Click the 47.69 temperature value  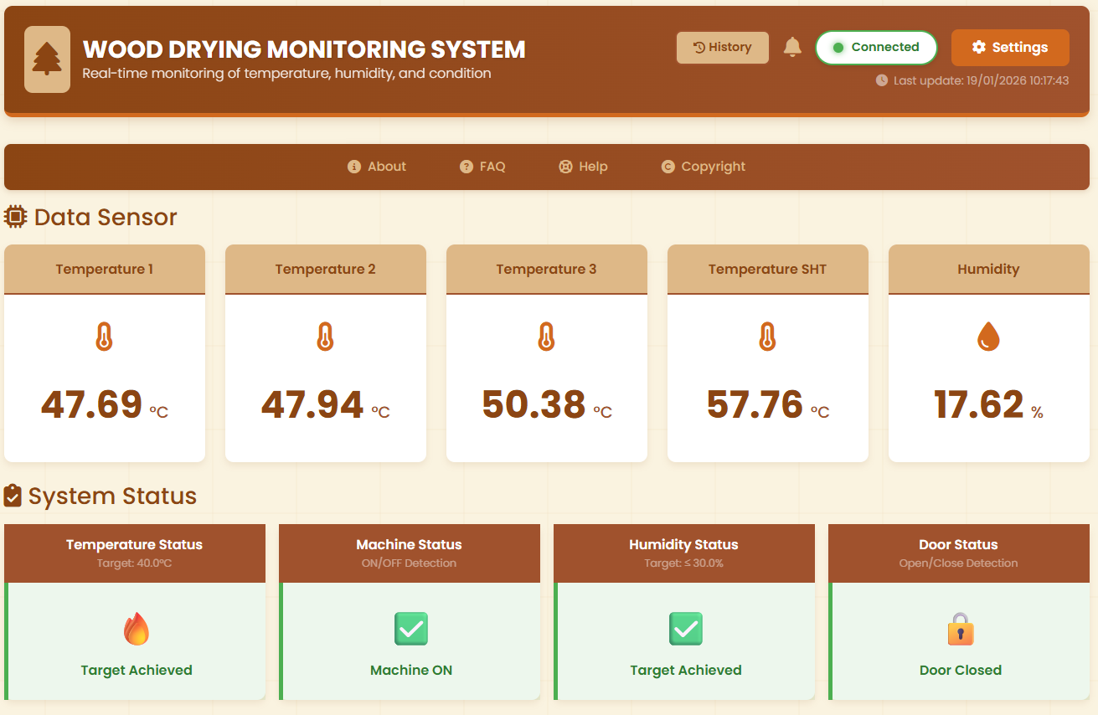tap(92, 405)
